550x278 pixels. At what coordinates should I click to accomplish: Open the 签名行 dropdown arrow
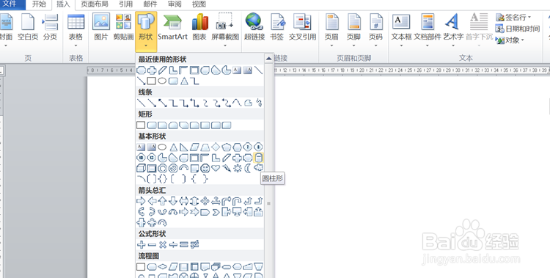point(529,17)
